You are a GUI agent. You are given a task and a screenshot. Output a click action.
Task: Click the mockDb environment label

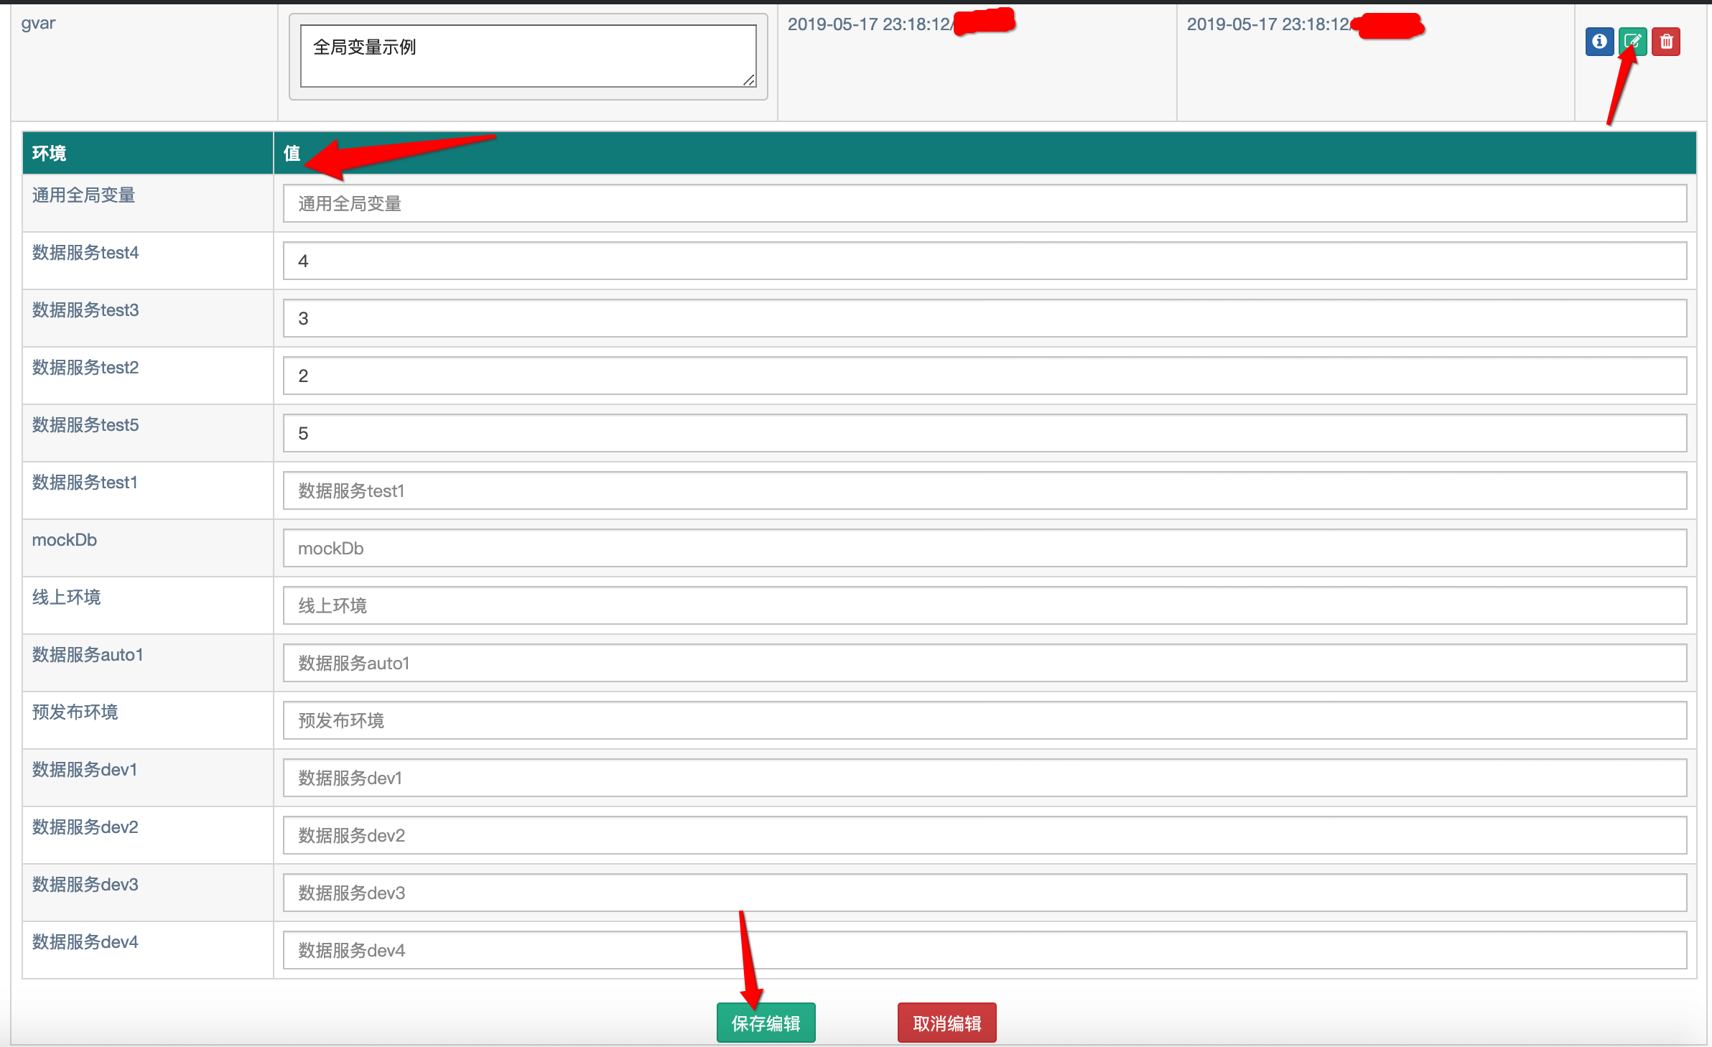pyautogui.click(x=64, y=539)
